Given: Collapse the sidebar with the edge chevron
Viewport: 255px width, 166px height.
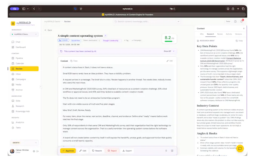Looking at the screenshot, I should tap(41, 87).
